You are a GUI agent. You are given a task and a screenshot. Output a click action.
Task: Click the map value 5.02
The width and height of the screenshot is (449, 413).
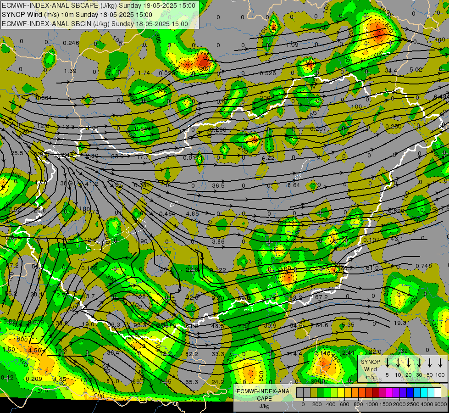pos(416,70)
